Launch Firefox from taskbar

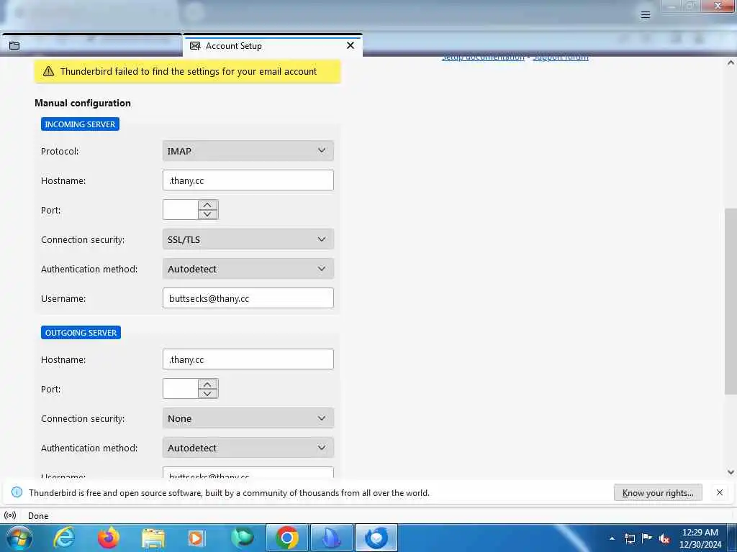coord(108,538)
